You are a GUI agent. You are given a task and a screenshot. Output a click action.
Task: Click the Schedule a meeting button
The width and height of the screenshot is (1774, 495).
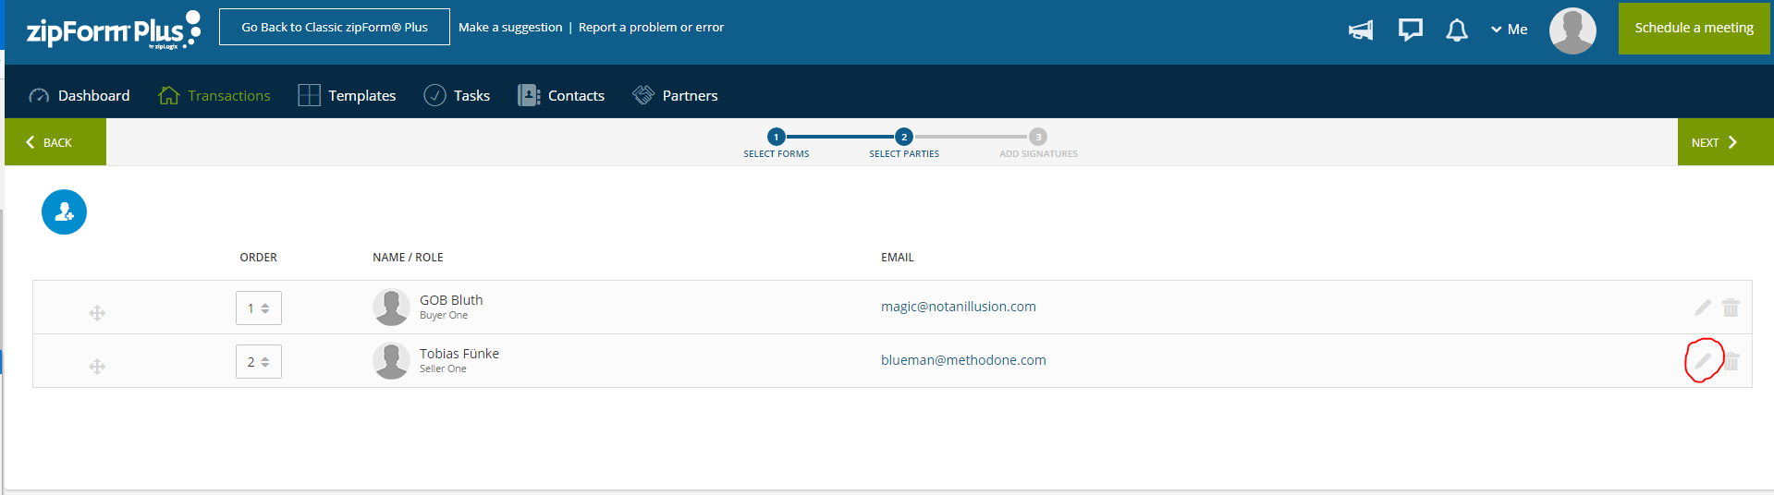point(1694,29)
